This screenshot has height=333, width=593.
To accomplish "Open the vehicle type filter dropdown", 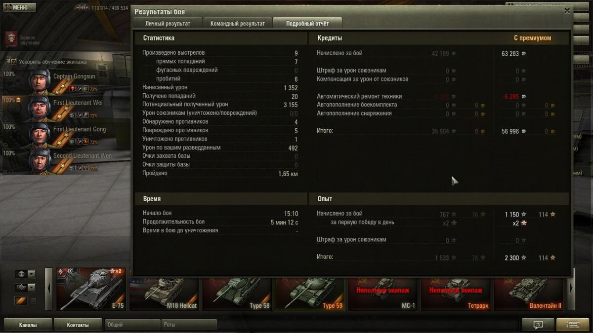I will (x=26, y=288).
